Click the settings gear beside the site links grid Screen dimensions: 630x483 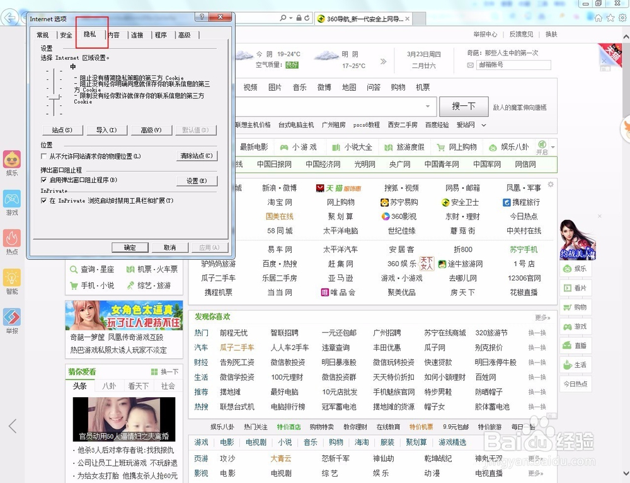pos(551,184)
